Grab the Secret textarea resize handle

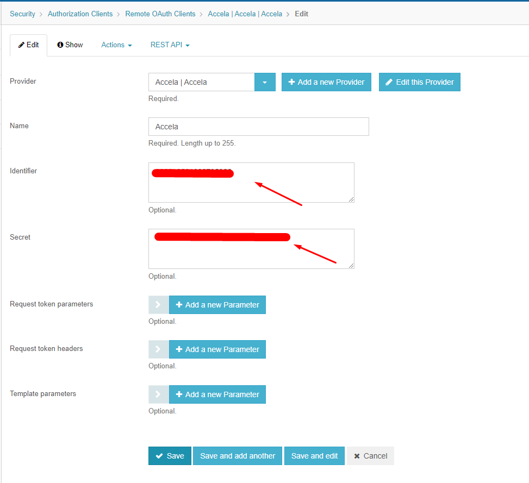(351, 266)
